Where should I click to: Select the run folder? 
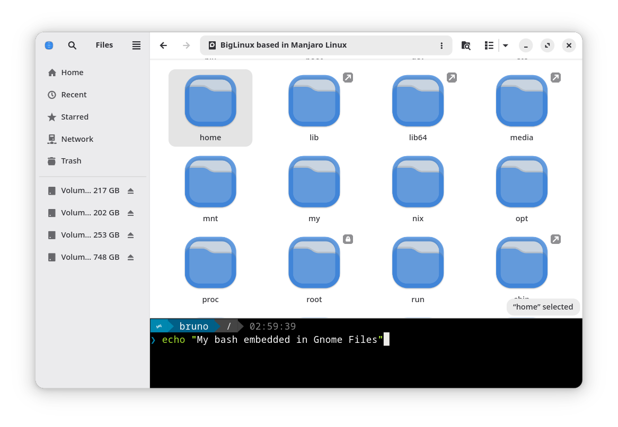pos(418,270)
